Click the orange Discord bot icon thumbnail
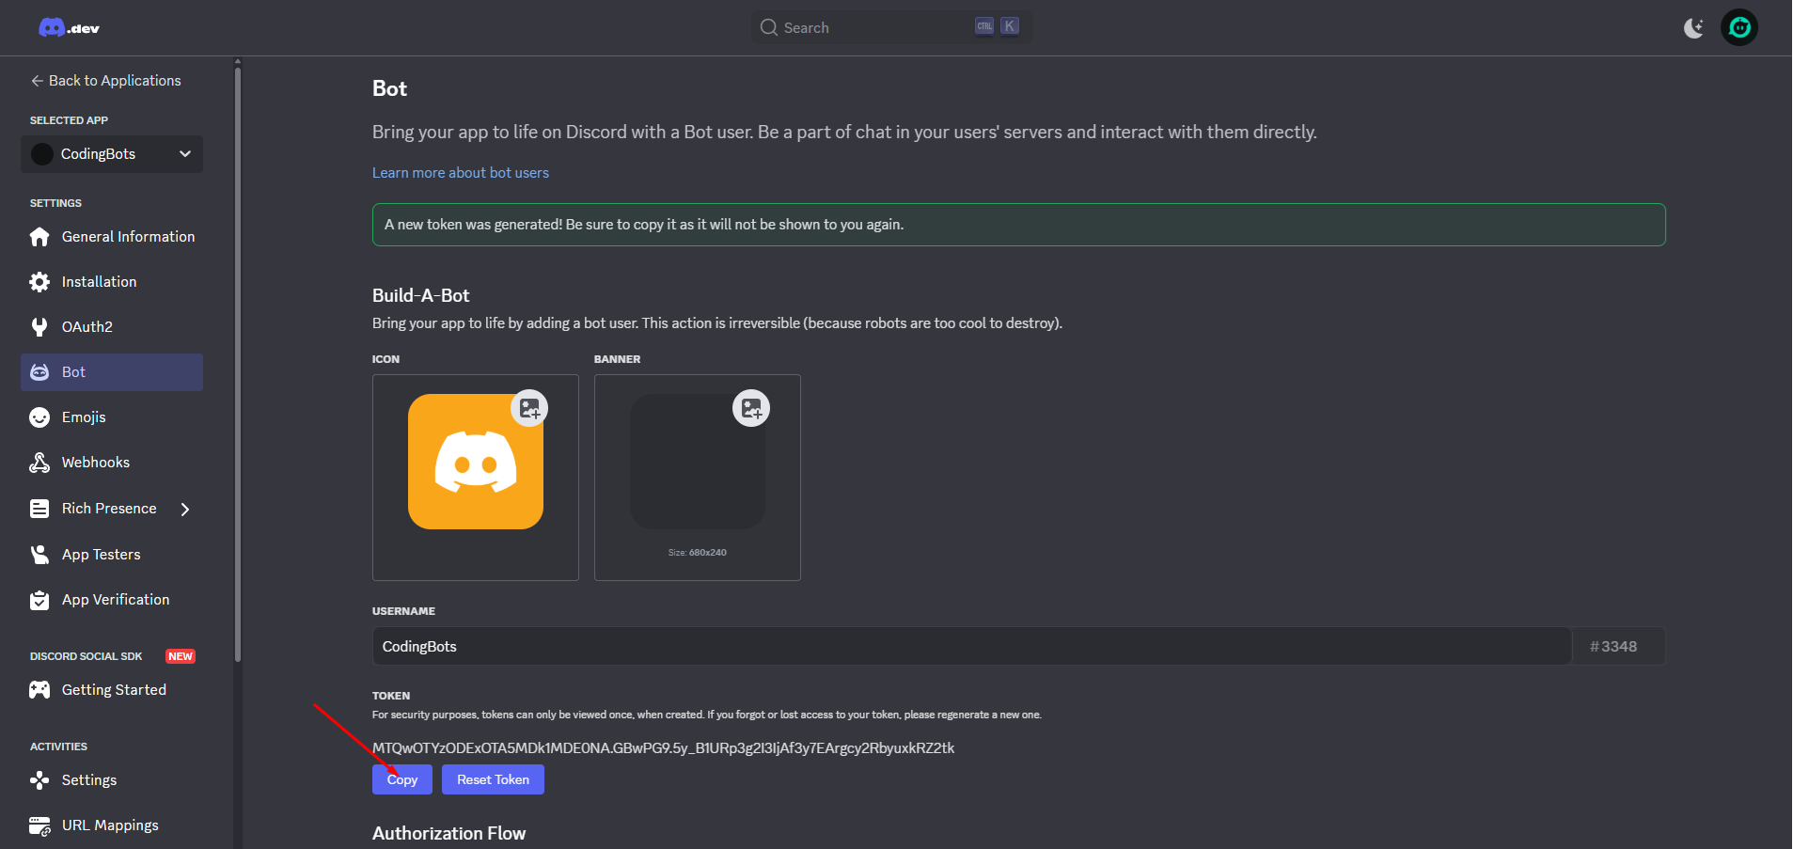Image resolution: width=1793 pixels, height=849 pixels. 476,462
